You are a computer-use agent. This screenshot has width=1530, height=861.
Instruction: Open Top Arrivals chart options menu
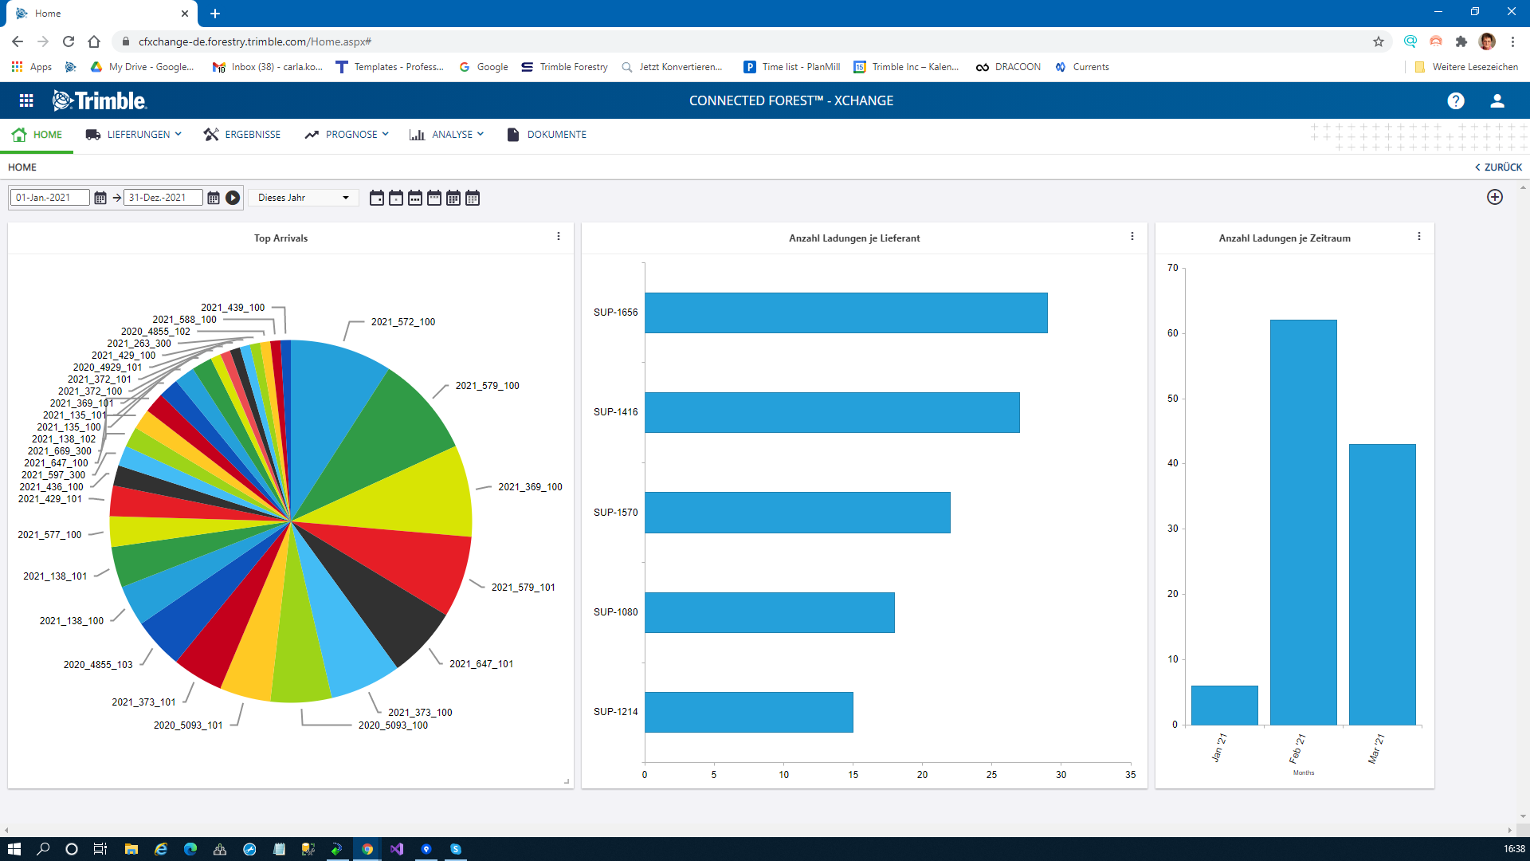click(558, 236)
